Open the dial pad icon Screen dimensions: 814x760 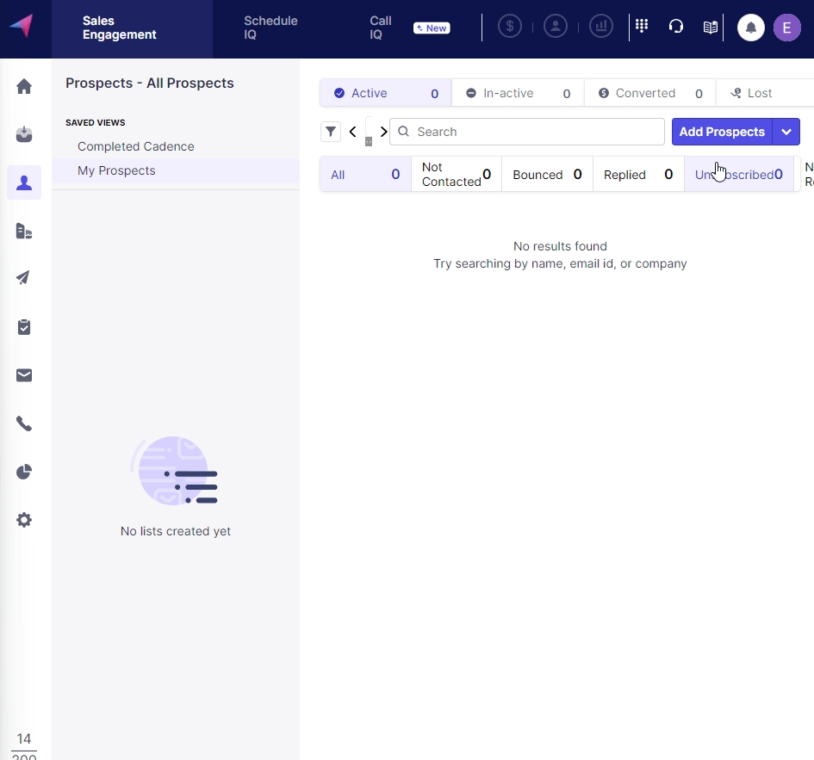642,27
